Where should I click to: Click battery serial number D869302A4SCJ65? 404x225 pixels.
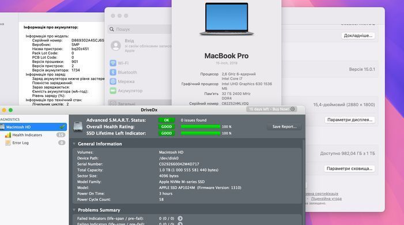(x=88, y=40)
